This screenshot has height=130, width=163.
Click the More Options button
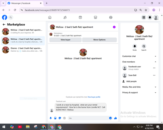pyautogui.click(x=99, y=40)
